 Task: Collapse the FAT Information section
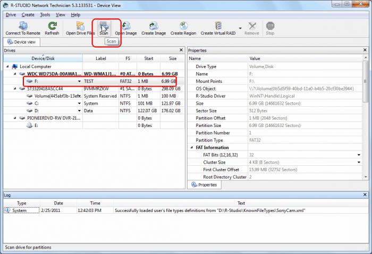tap(191, 148)
